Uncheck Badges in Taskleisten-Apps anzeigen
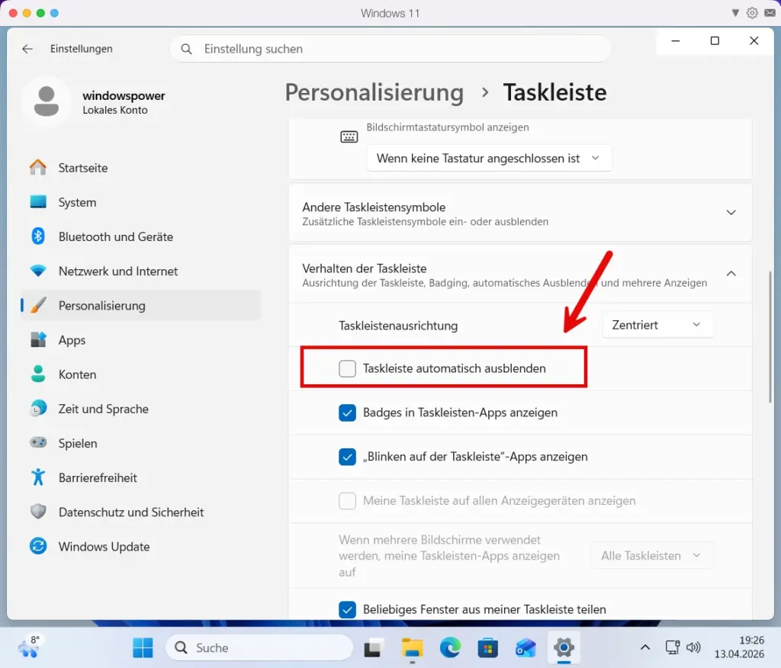The height and width of the screenshot is (668, 781). (347, 413)
